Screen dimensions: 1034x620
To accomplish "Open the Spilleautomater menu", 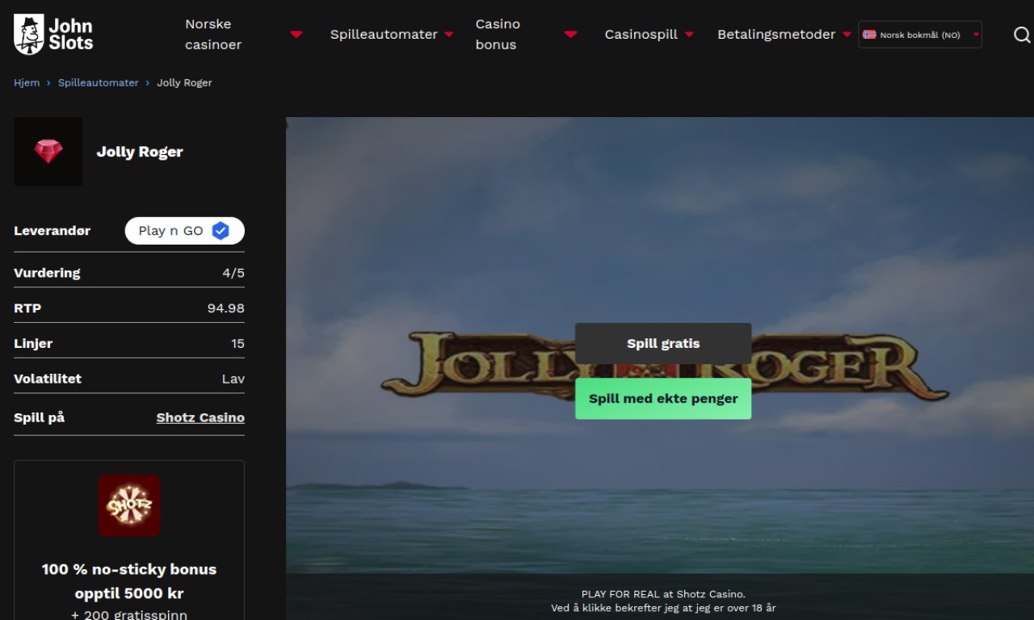I will coord(384,35).
